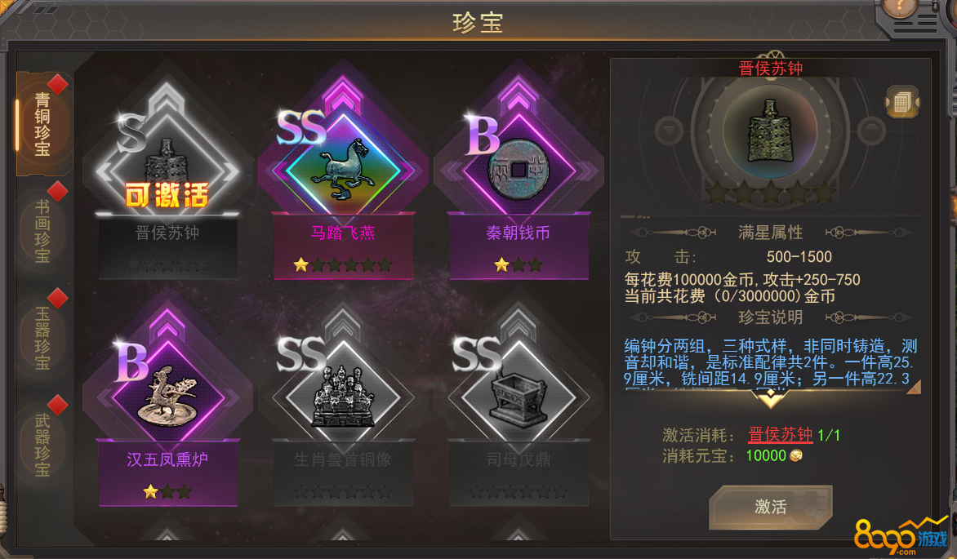This screenshot has width=957, height=559.
Task: Click the 激活 activate button
Action: (x=770, y=507)
